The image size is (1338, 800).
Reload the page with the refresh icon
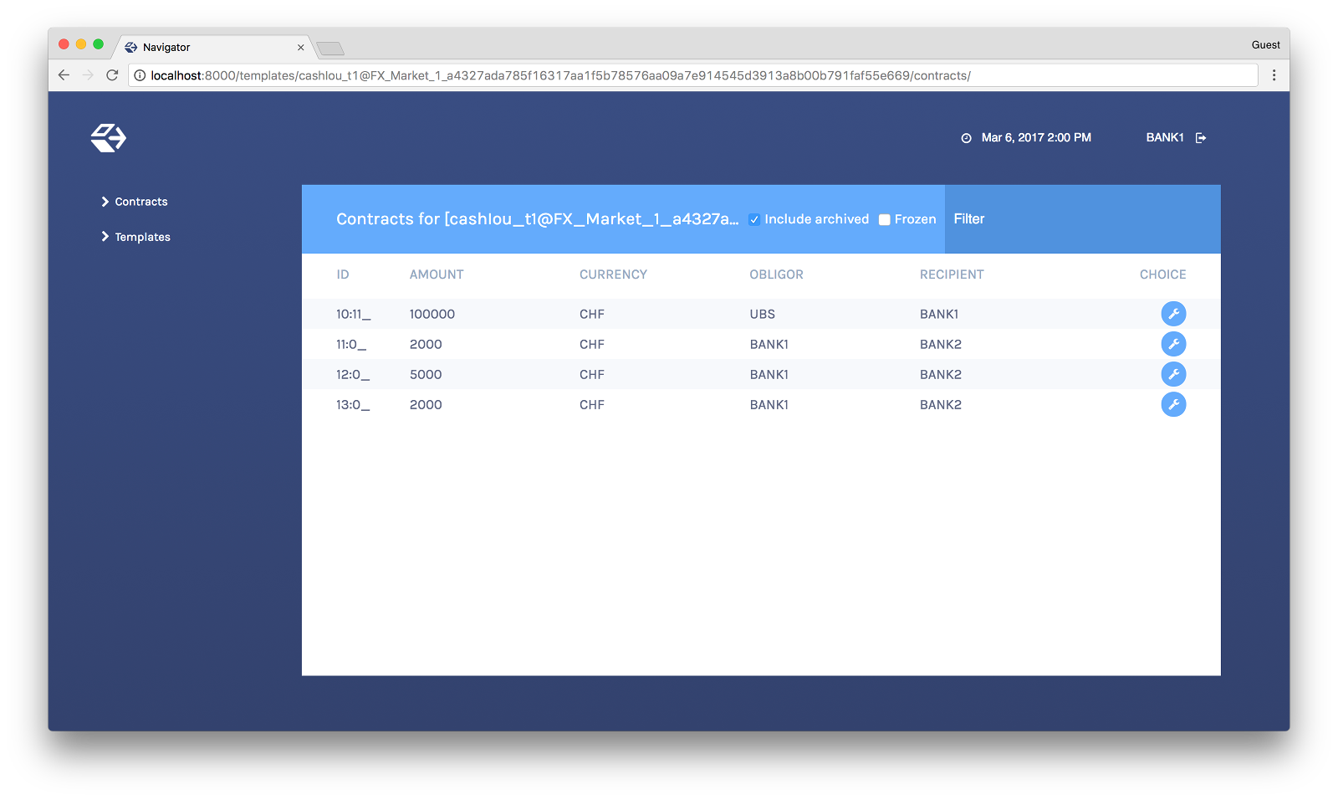(x=112, y=74)
